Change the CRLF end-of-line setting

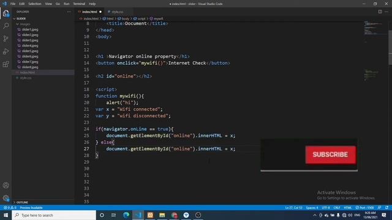[337, 208]
